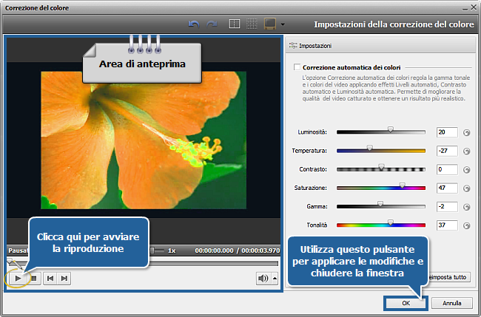Click the undo arrow in the top toolbar
481x317 pixels.
point(195,24)
